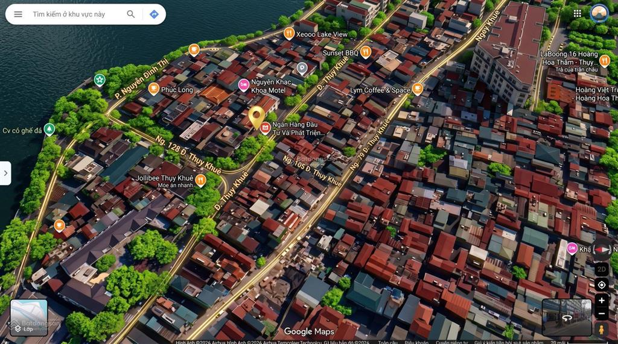Viewport: 618px width, 344px height.
Task: Open the Street View thumbnail preview
Action: point(567,317)
